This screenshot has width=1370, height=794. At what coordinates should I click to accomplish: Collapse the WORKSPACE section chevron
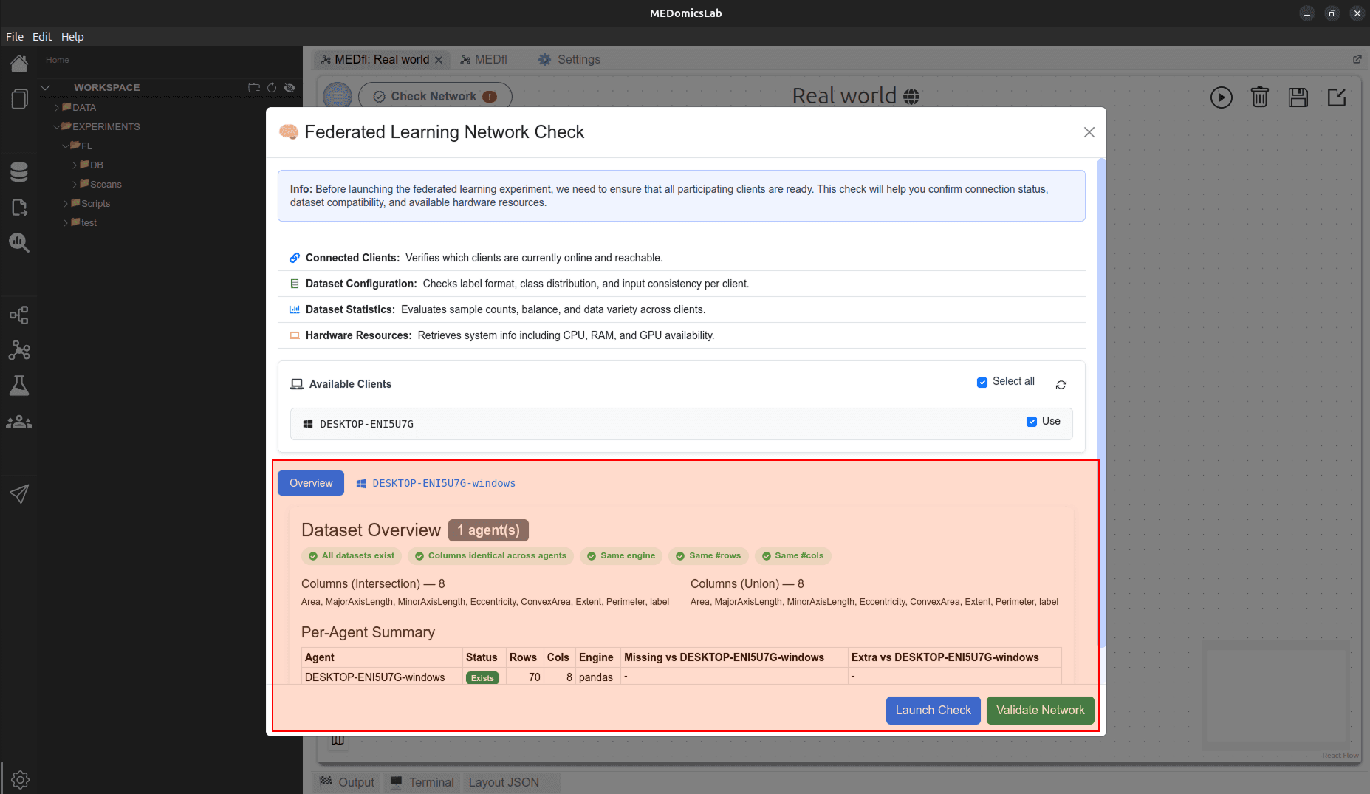point(45,87)
